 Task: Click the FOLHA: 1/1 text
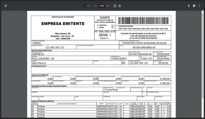[x=104, y=38]
